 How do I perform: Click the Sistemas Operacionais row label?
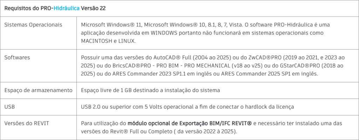coord(33,25)
